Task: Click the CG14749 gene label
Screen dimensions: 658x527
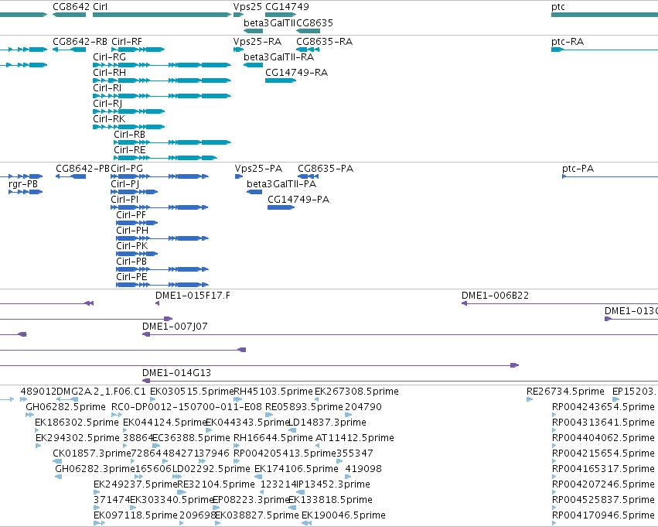Action: 288,7
